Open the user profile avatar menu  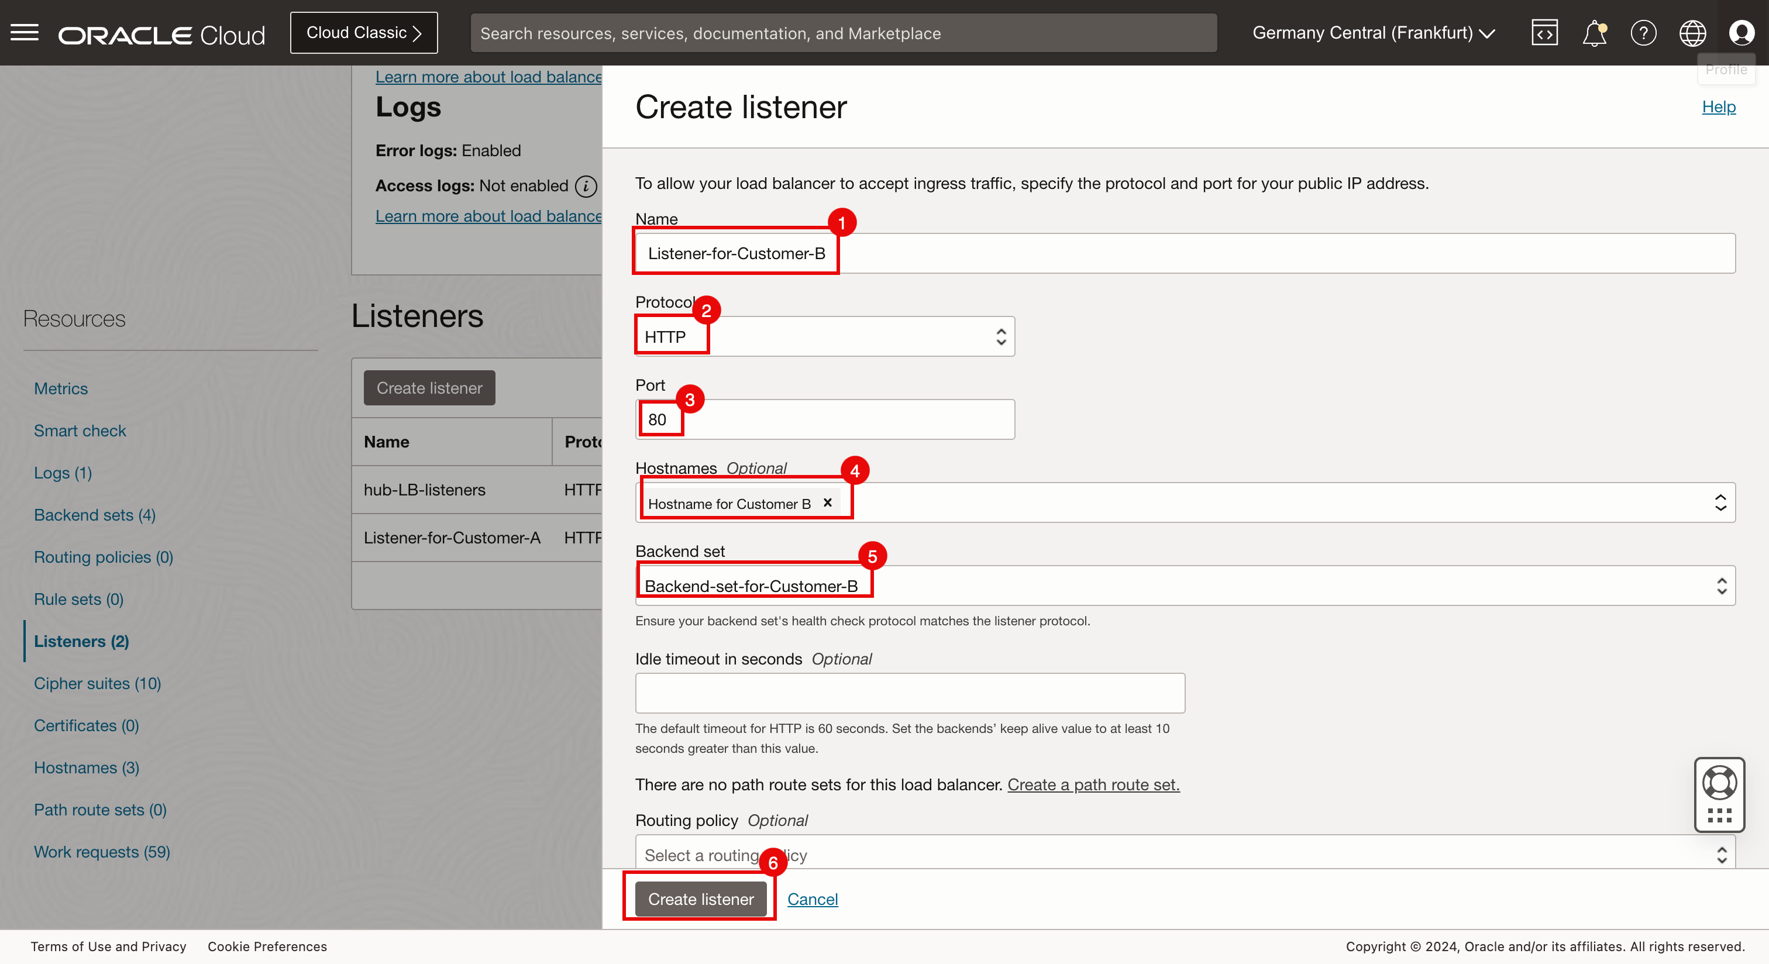(x=1742, y=33)
